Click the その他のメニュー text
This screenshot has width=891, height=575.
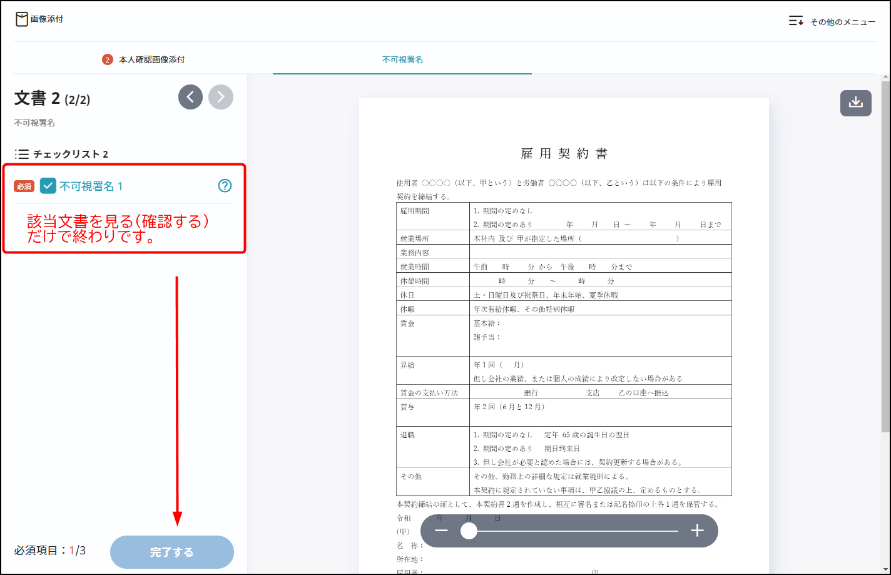point(842,22)
